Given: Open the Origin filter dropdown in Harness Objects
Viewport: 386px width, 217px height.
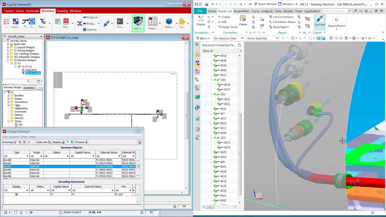Looking at the screenshot, I should [x=41, y=156].
